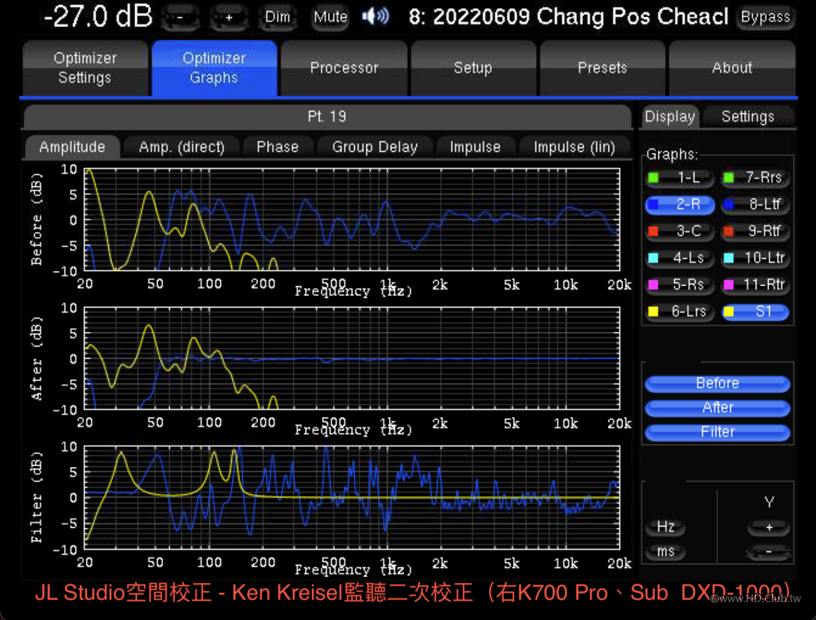The height and width of the screenshot is (620, 816).
Task: Click the yellow swatch of S1
Action: [729, 312]
